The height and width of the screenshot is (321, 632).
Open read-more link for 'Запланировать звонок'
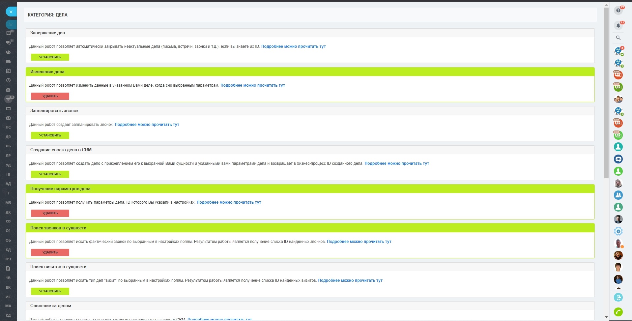click(147, 125)
